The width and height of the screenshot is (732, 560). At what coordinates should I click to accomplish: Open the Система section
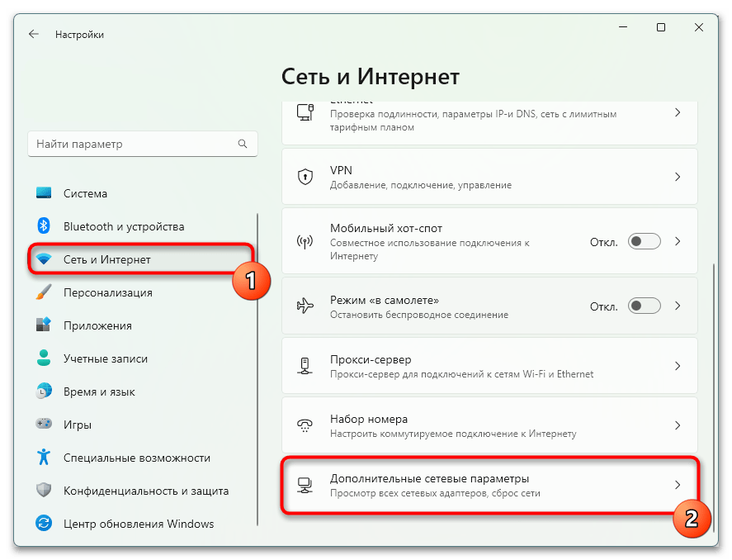[143, 193]
